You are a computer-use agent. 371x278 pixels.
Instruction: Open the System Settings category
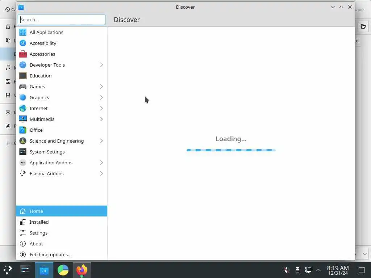point(62,152)
